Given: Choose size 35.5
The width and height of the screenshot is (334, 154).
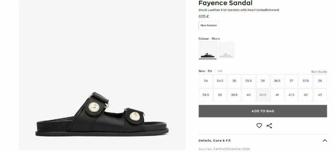Looking at the screenshot, I should point(248,81).
